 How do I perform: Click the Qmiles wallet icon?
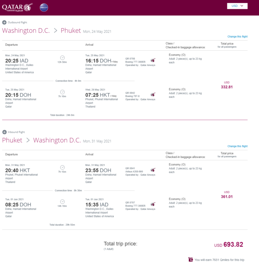click(191, 259)
